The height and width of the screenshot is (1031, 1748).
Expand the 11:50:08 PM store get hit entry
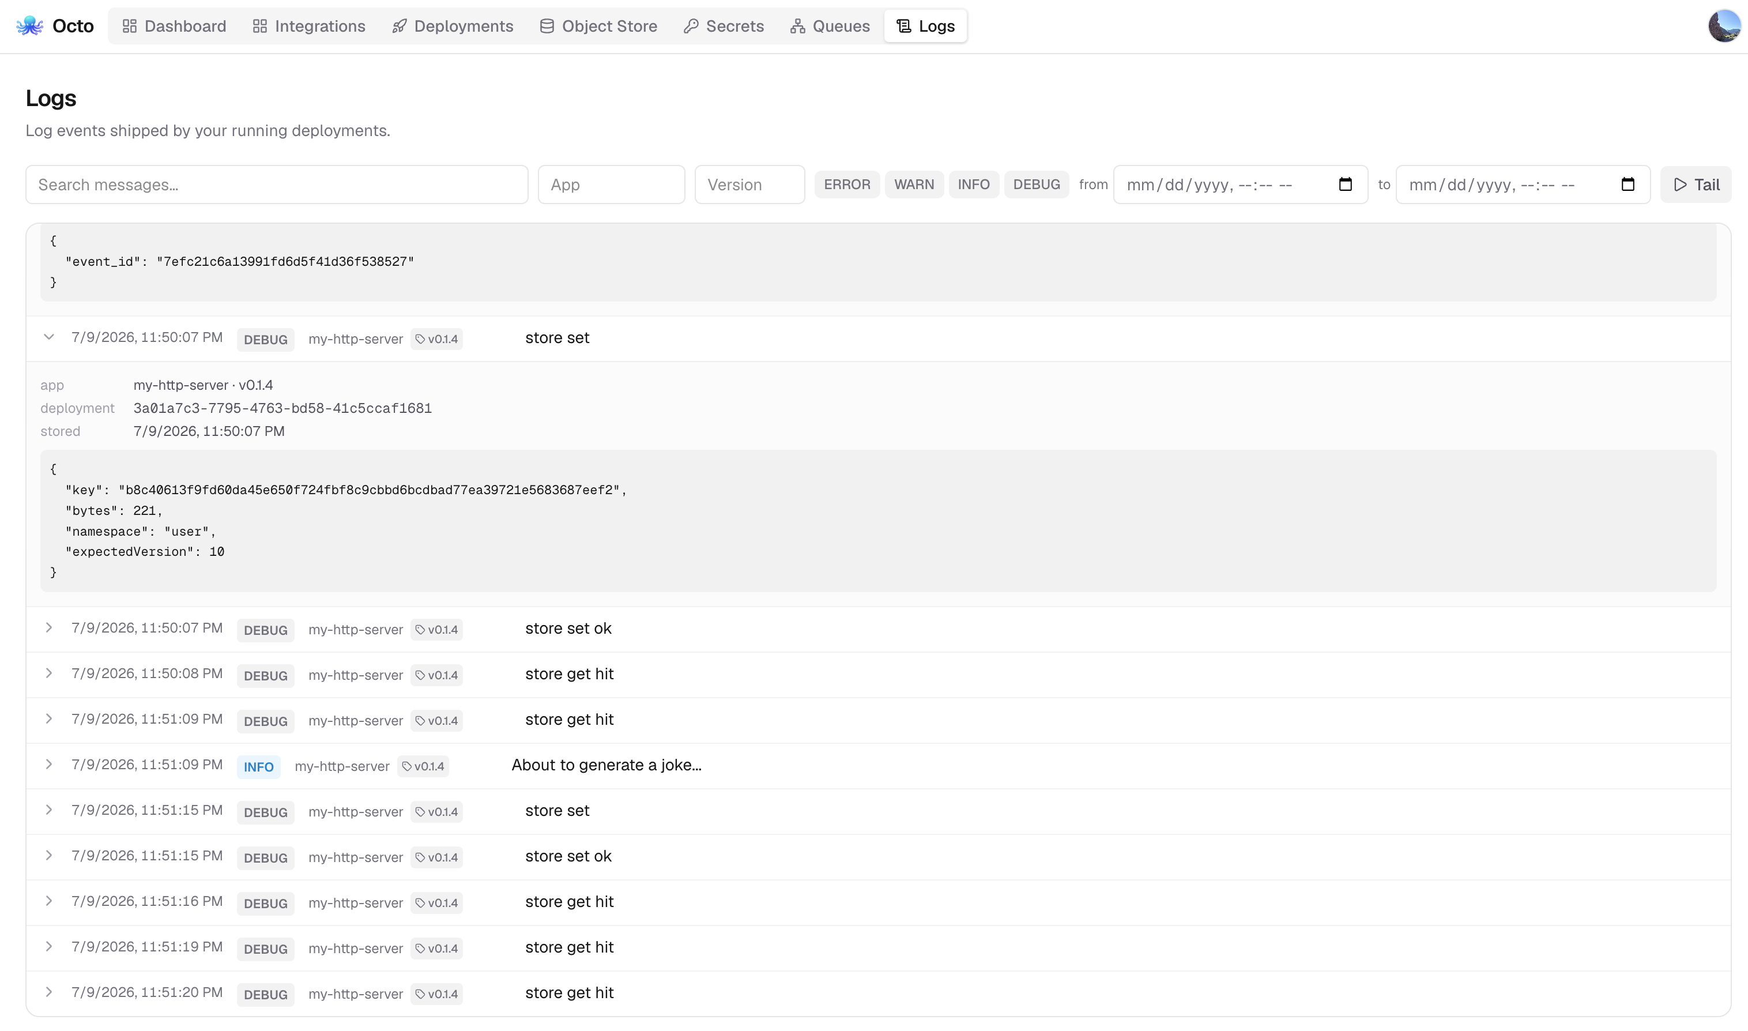coord(48,673)
